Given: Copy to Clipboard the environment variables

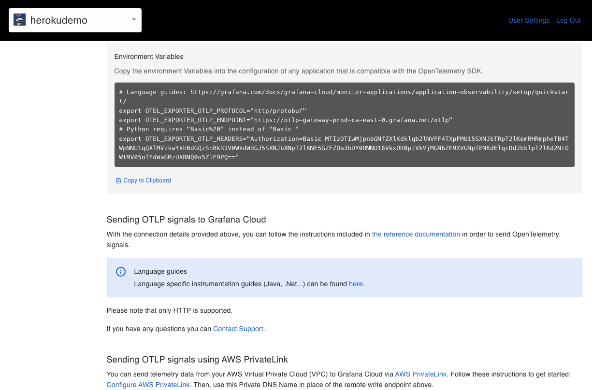Looking at the screenshot, I should tap(143, 181).
